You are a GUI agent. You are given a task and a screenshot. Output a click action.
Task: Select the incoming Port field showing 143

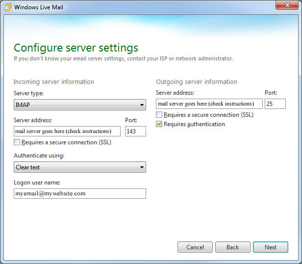pyautogui.click(x=135, y=131)
